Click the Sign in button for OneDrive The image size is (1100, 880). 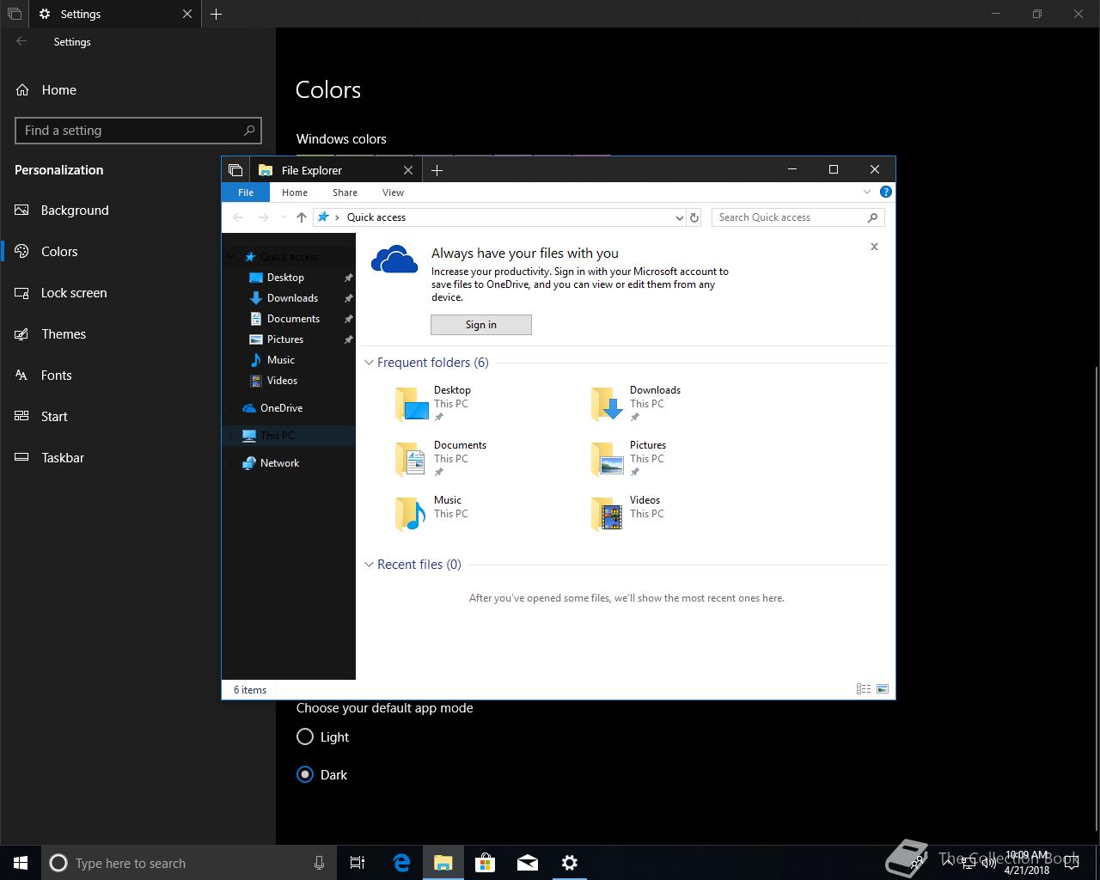(x=481, y=325)
